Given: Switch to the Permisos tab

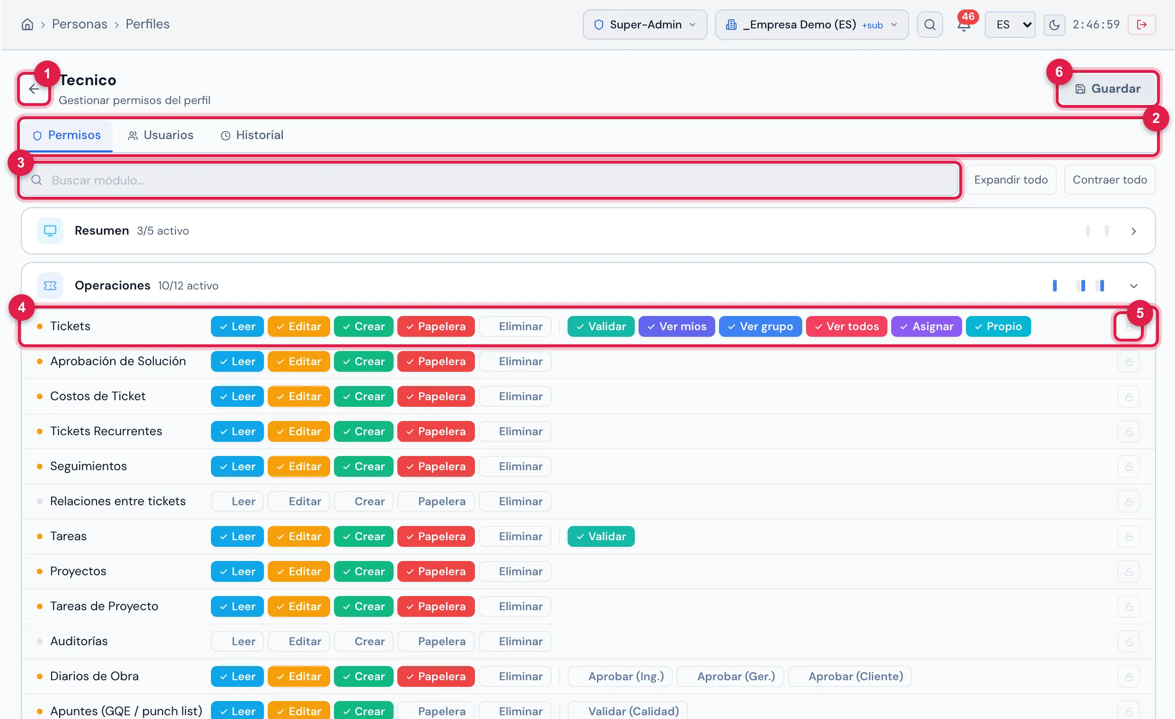Looking at the screenshot, I should pyautogui.click(x=67, y=135).
